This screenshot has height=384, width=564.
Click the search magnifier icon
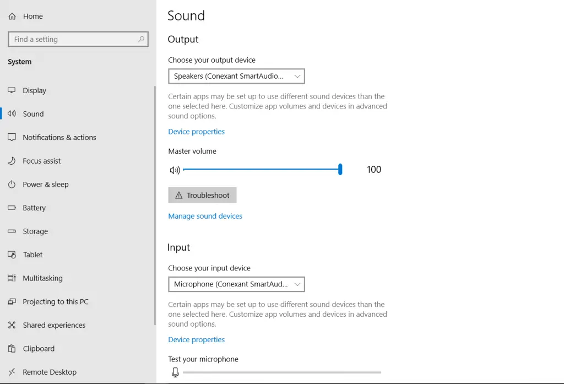141,39
